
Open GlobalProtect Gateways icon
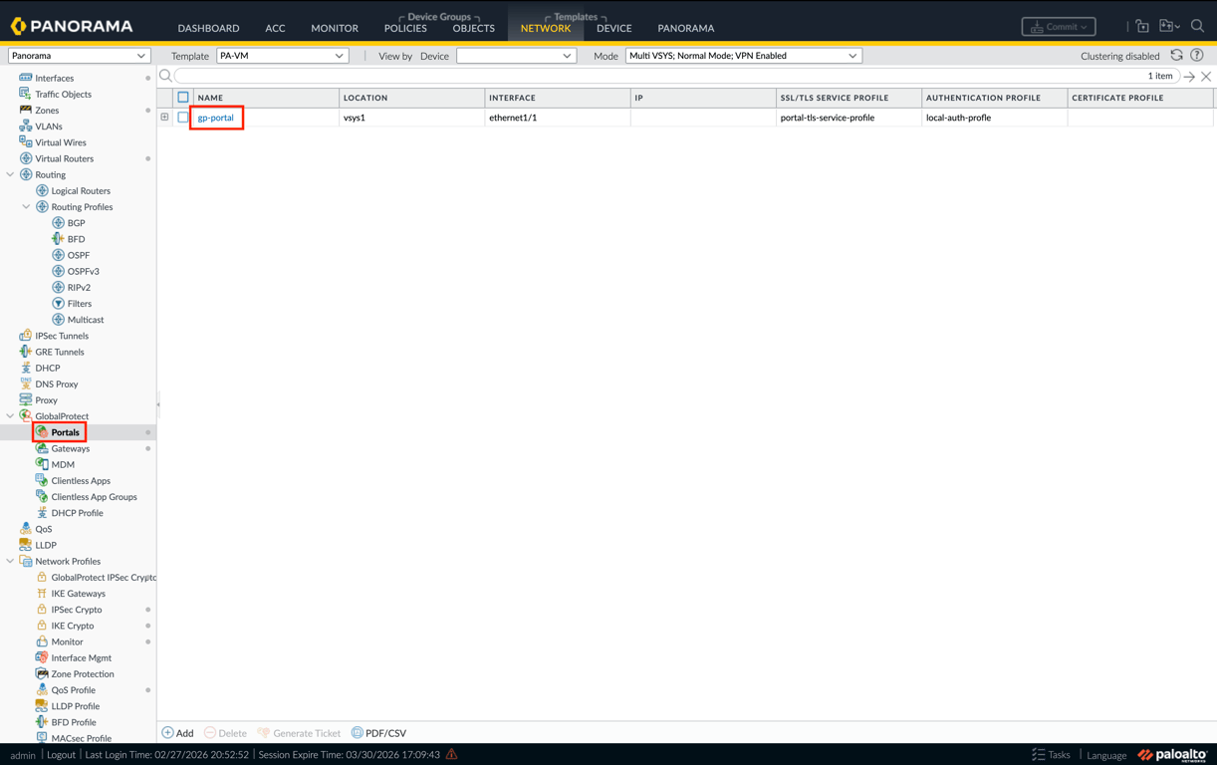[x=42, y=448]
